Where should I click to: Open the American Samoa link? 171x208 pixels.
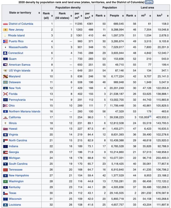[19, 65]
